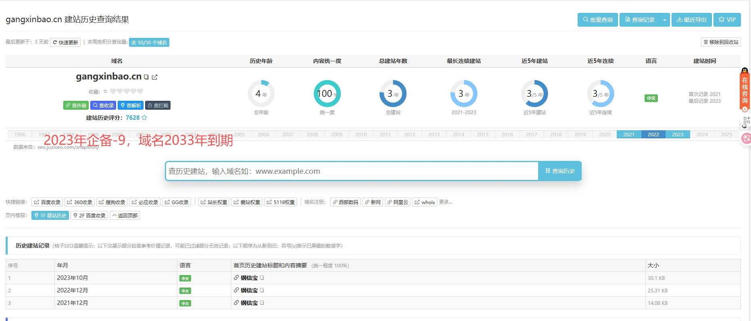
Task: Copy the gangxinbao.cn domain name
Action: pos(146,77)
